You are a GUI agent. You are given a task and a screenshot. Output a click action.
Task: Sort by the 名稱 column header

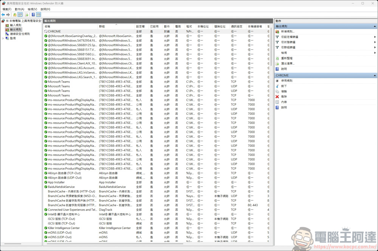(71, 26)
